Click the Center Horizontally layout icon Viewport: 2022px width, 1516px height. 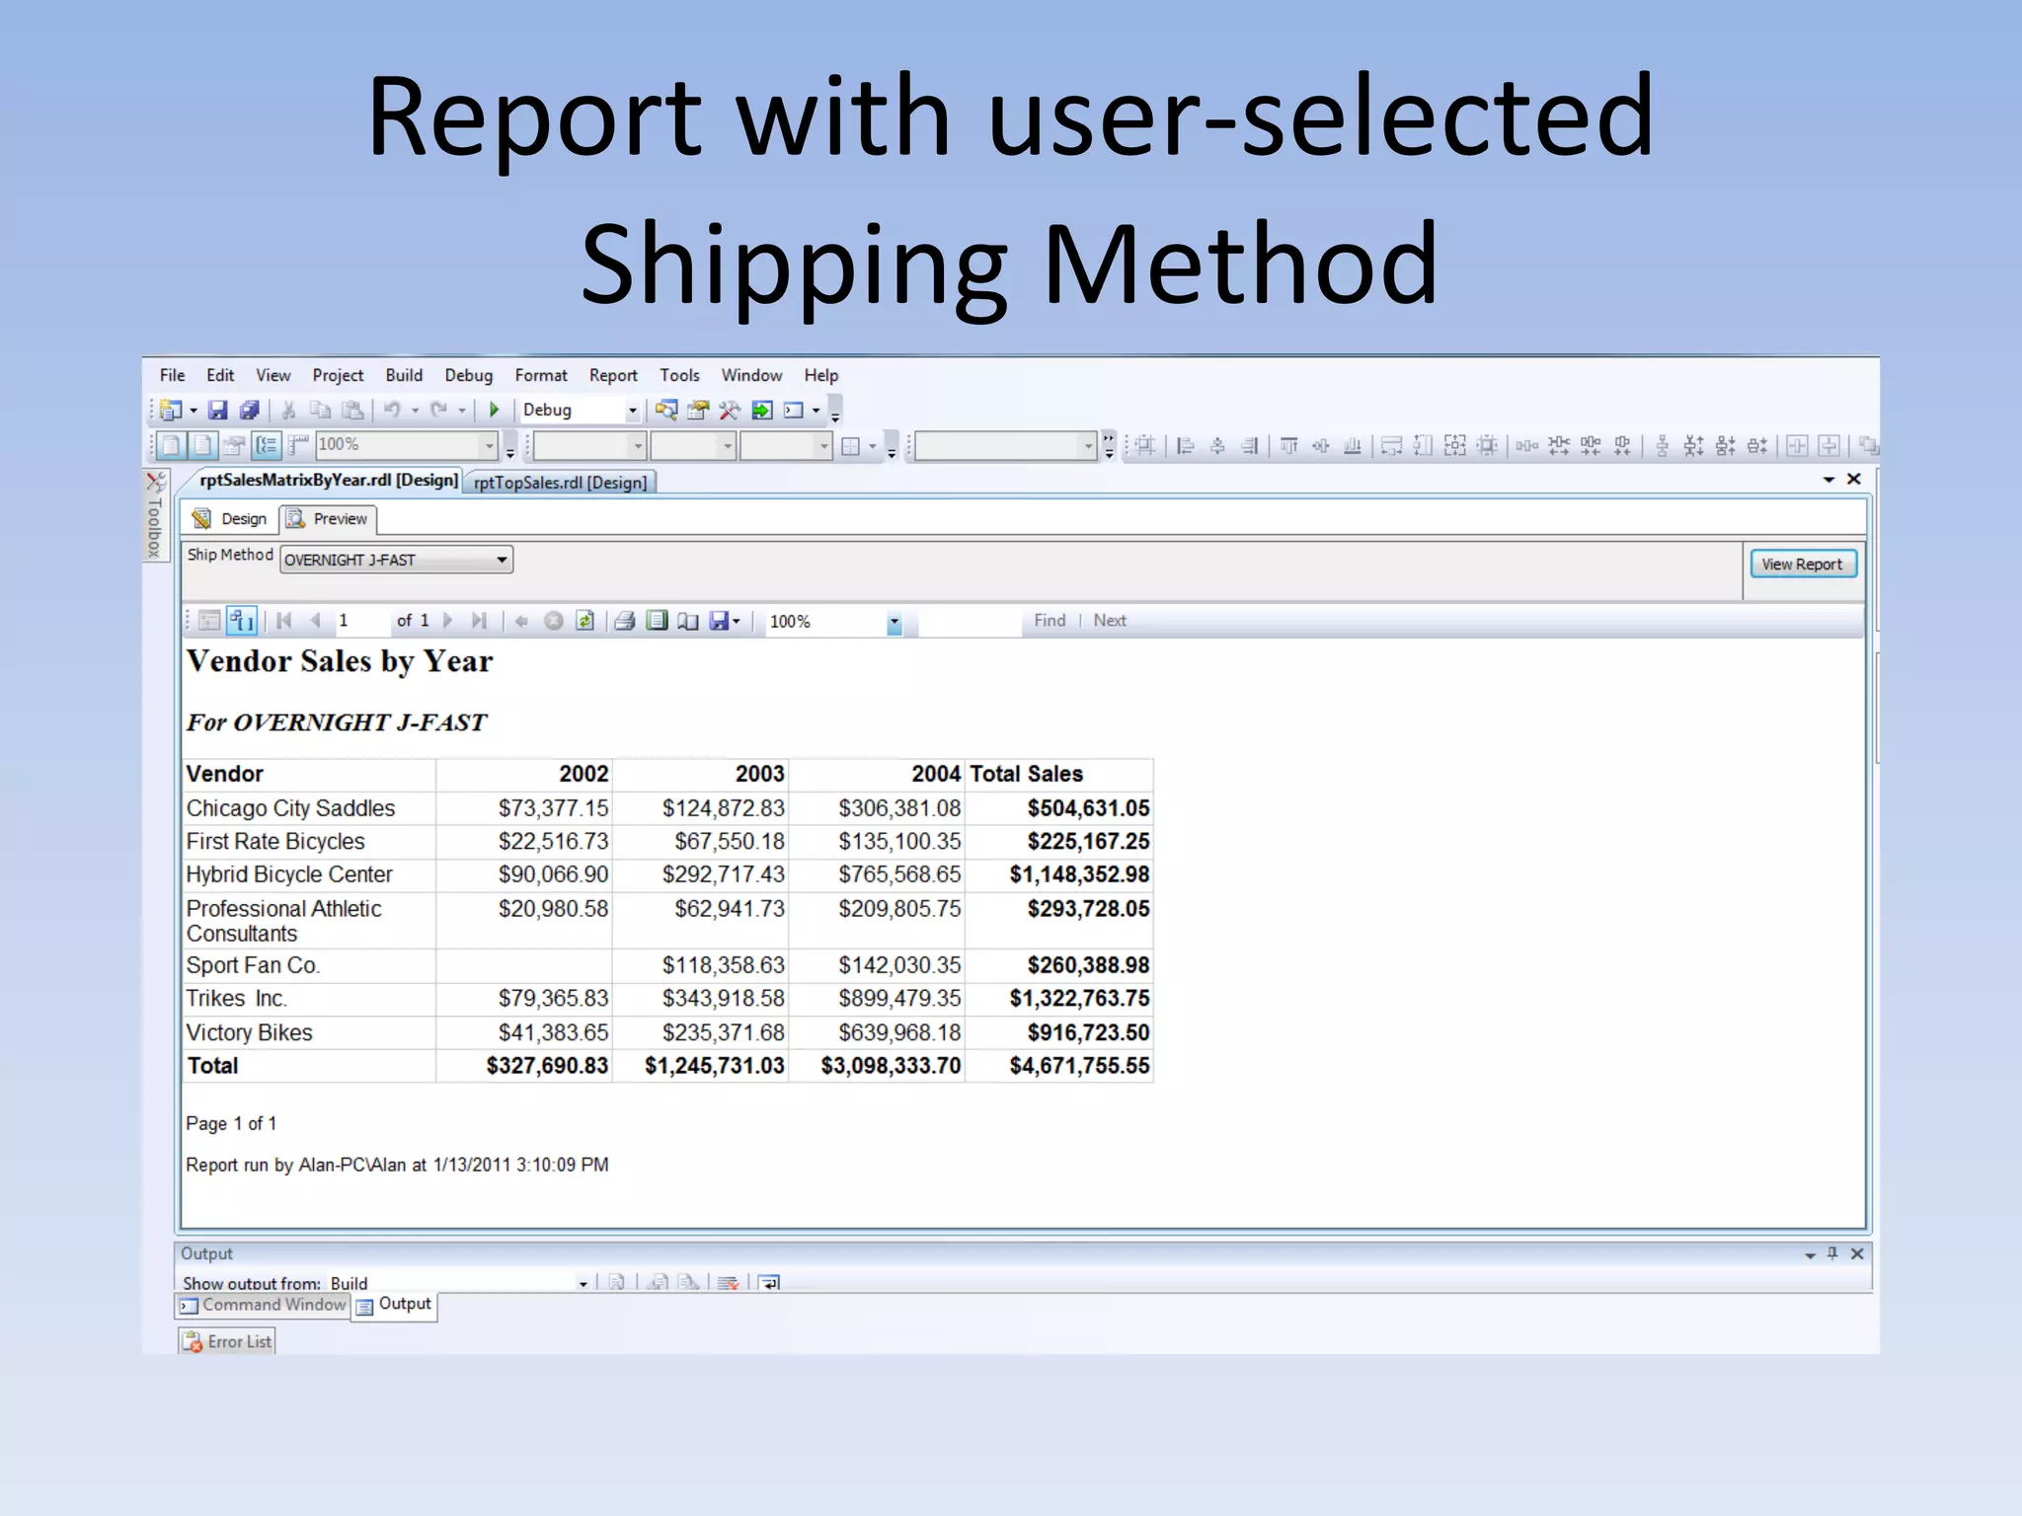click(1797, 446)
